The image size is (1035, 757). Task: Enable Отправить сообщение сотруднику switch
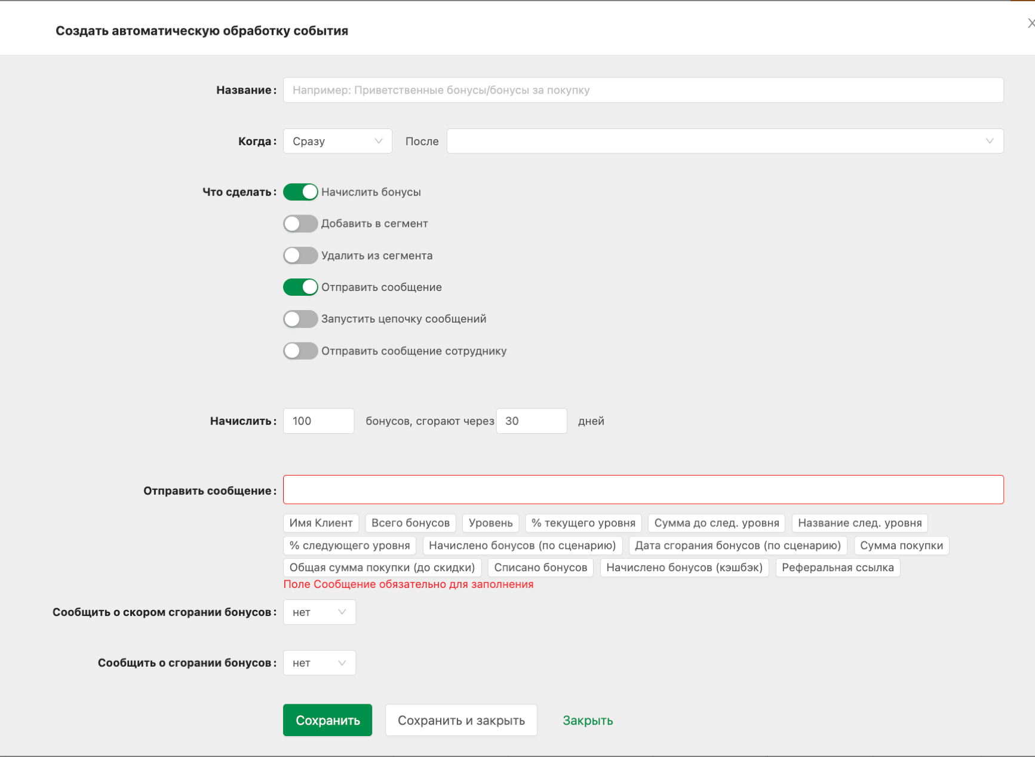pos(300,351)
